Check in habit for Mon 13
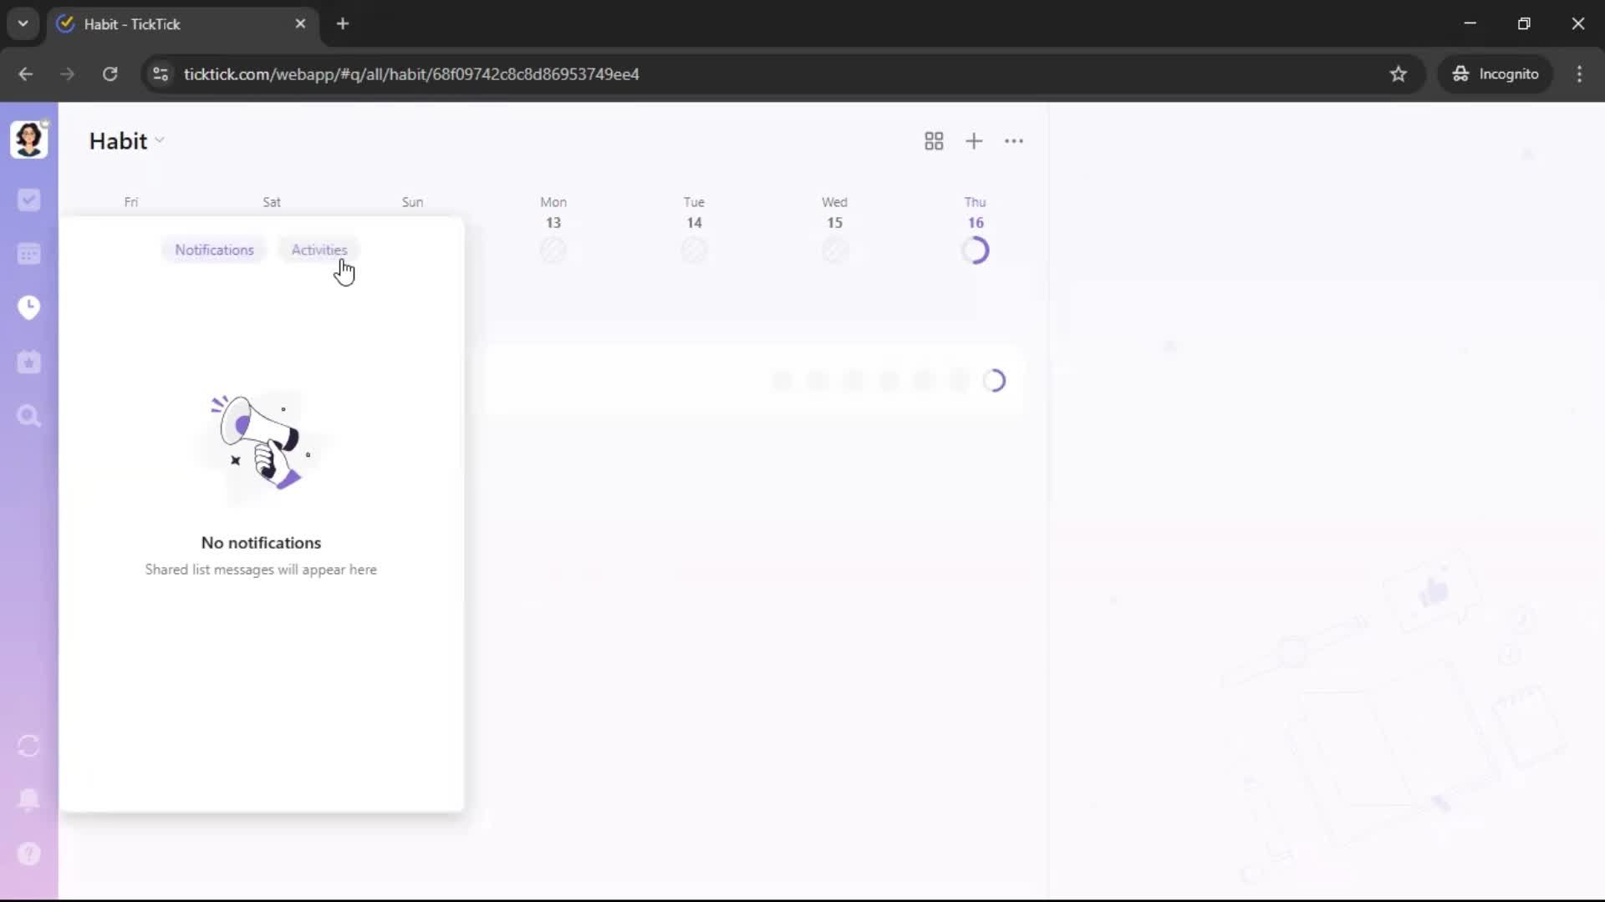The image size is (1605, 902). [x=553, y=250]
